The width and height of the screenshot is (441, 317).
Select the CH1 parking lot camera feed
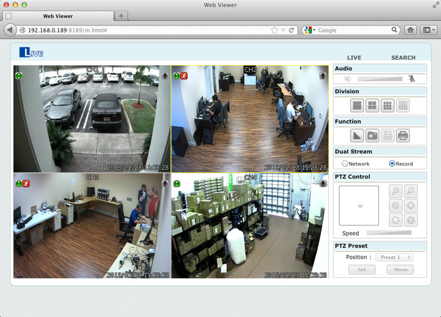coord(92,119)
